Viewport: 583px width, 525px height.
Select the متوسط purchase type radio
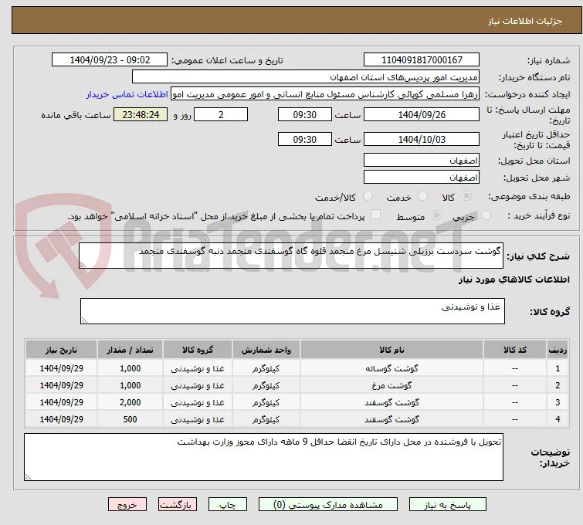pos(436,215)
